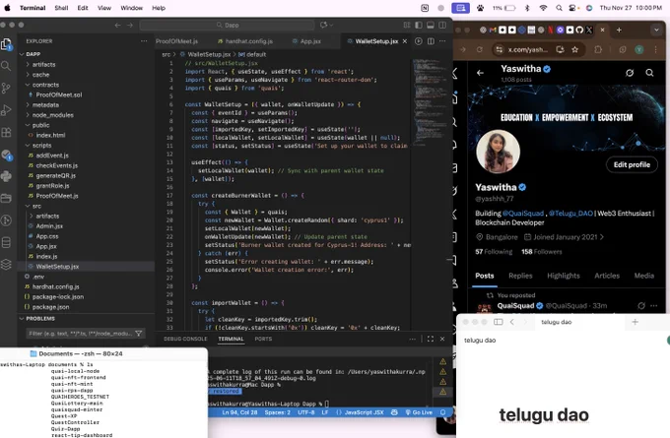Open the Window menu in macOS menu bar
Image resolution: width=670 pixels, height=438 pixels.
pyautogui.click(x=131, y=8)
